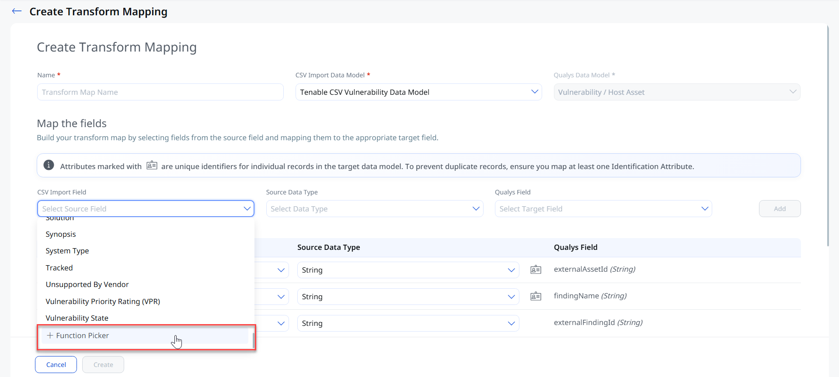Click the info icon in the attributes notice
839x377 pixels.
tap(49, 165)
